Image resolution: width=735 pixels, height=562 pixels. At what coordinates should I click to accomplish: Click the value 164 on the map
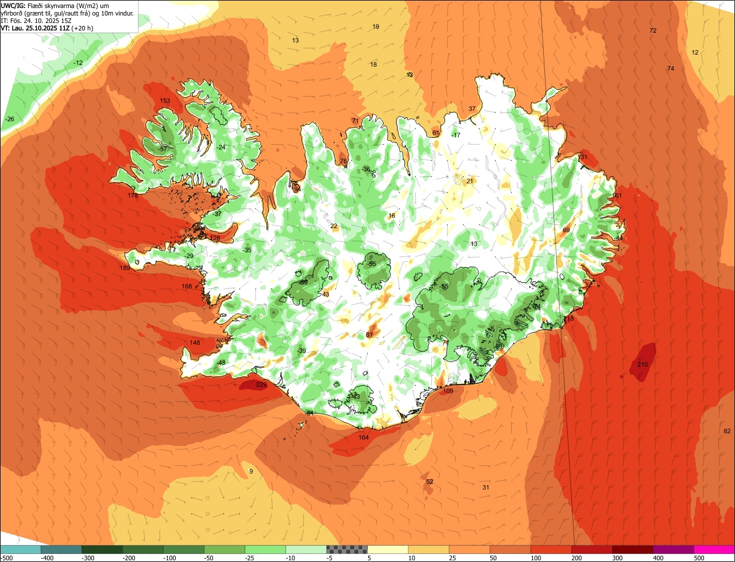[363, 437]
